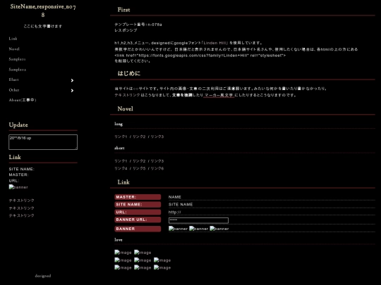The width and height of the screenshot is (381, 285).
Task: Expand the Illust submenu arrow
Action: [x=72, y=80]
